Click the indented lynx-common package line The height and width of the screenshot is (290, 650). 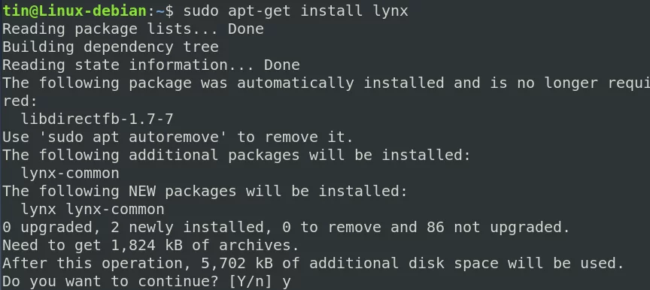(70, 174)
